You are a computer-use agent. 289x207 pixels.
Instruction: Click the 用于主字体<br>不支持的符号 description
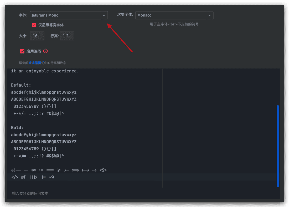(x=174, y=24)
